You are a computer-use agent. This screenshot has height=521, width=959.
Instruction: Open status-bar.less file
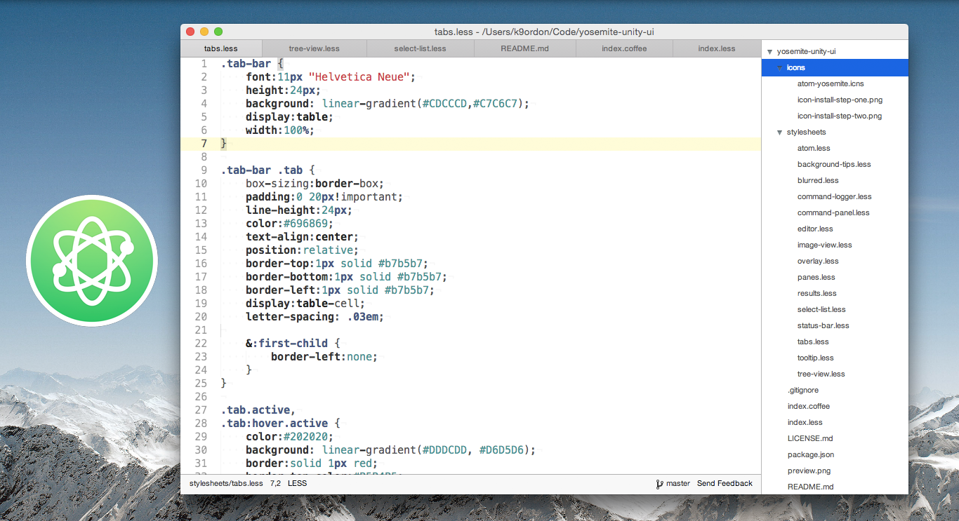tap(824, 325)
